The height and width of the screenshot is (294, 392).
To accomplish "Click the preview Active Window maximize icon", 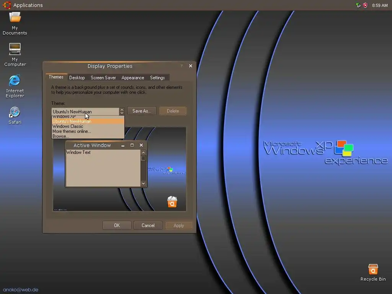I will click(132, 145).
